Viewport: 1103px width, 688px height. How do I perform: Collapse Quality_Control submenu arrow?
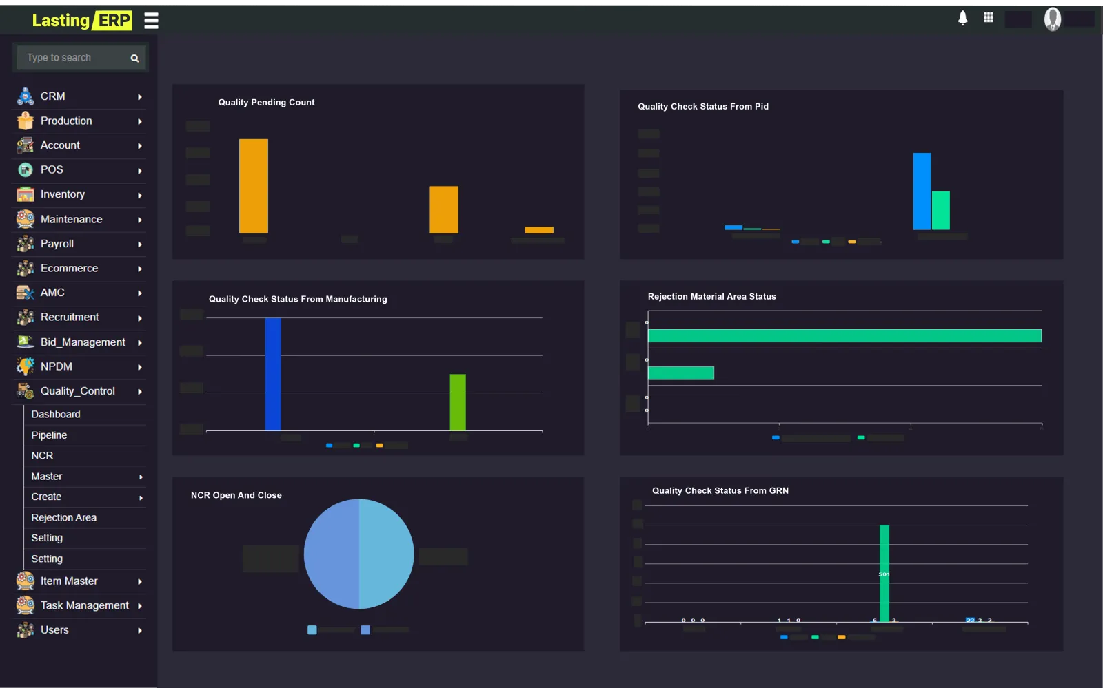(140, 392)
